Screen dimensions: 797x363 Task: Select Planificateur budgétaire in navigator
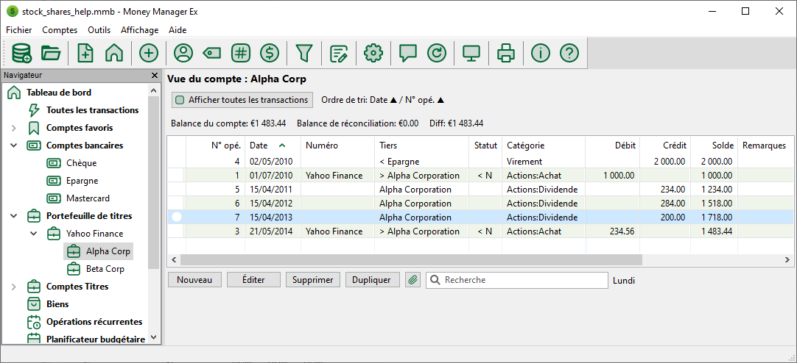point(96,339)
